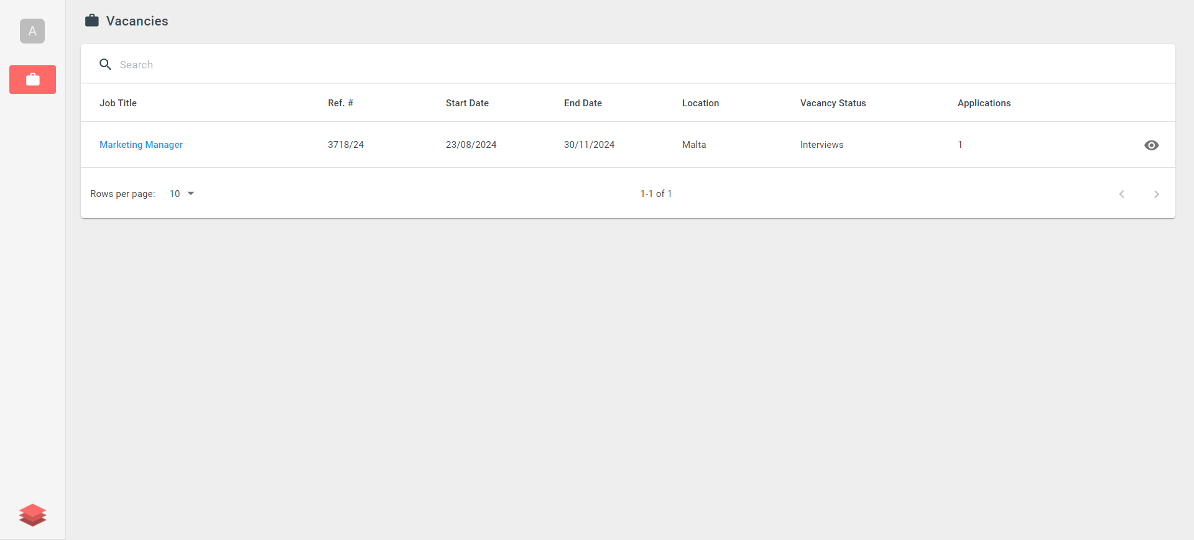Sort by Ref. # column header
Image resolution: width=1194 pixels, height=540 pixels.
[x=341, y=103]
